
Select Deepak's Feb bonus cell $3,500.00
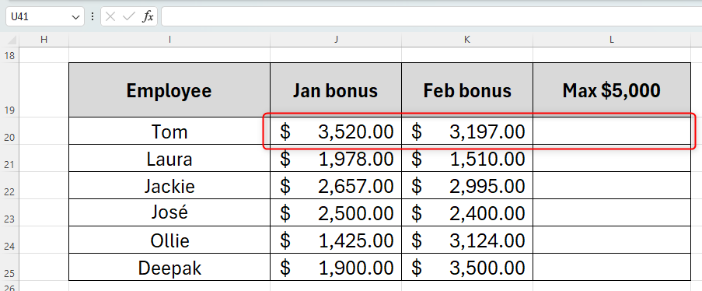(467, 267)
